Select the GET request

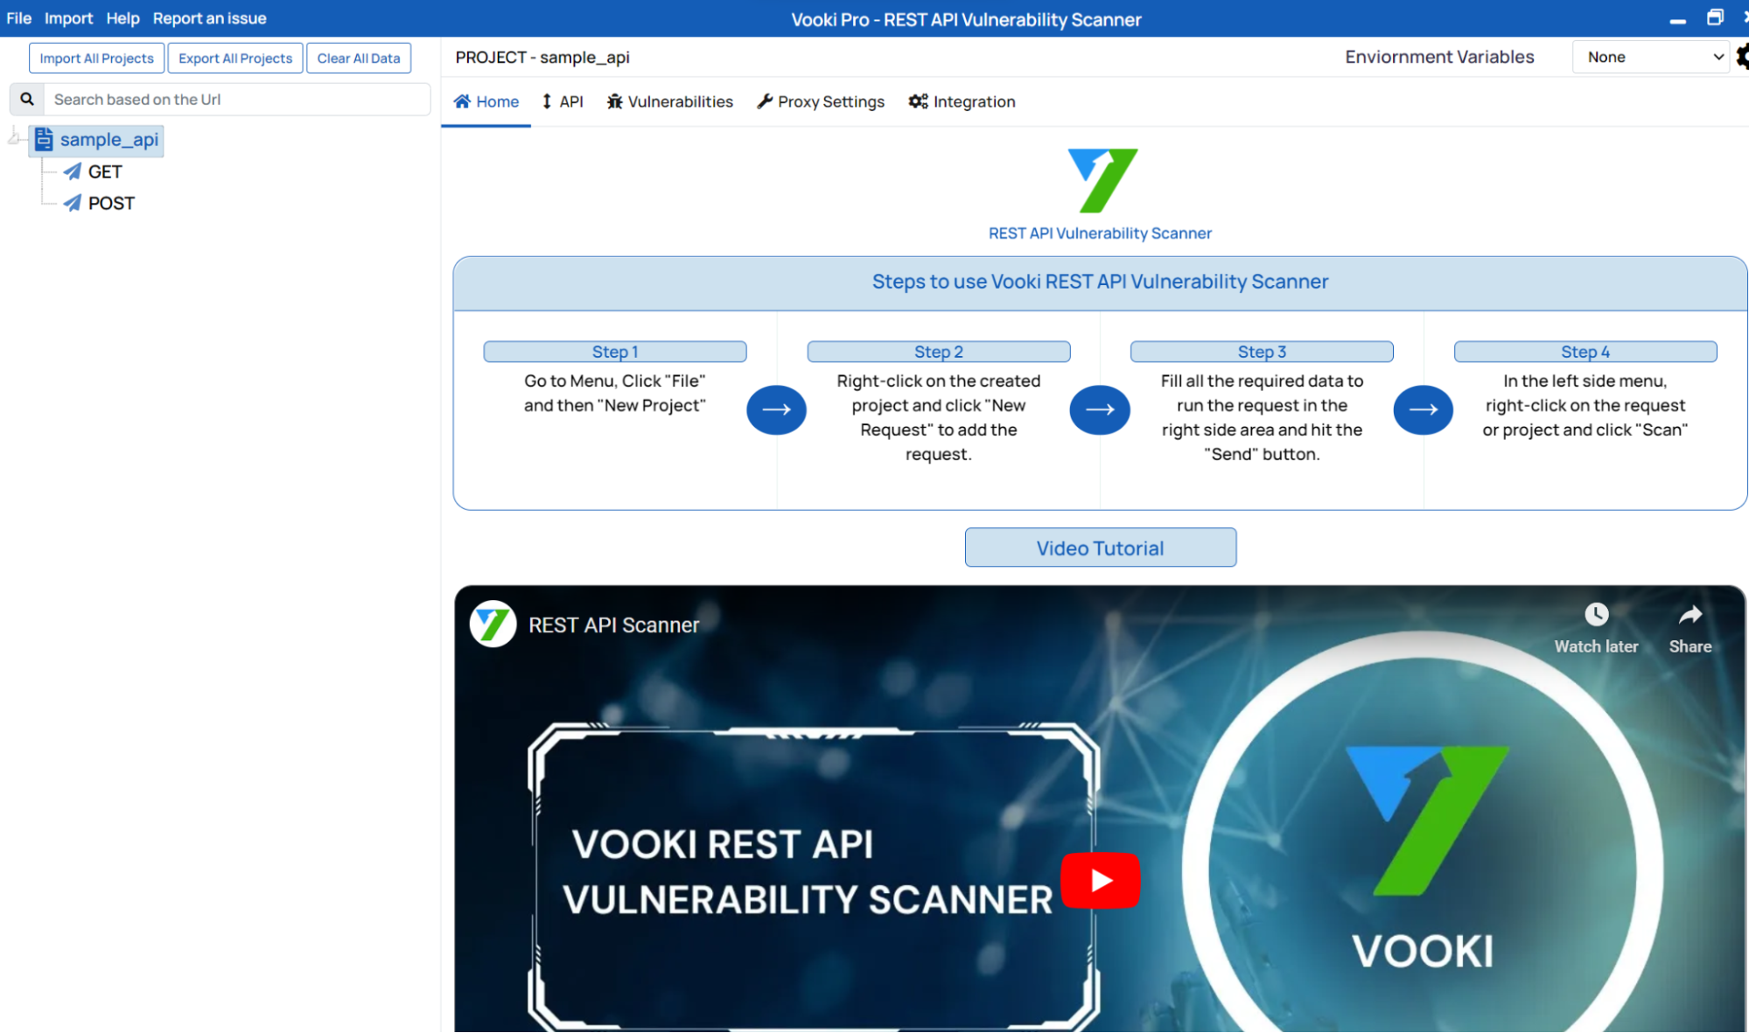(x=105, y=171)
